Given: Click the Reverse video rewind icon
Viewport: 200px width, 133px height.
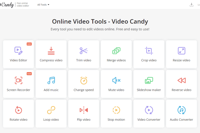Looking at the screenshot, I should [181, 80].
